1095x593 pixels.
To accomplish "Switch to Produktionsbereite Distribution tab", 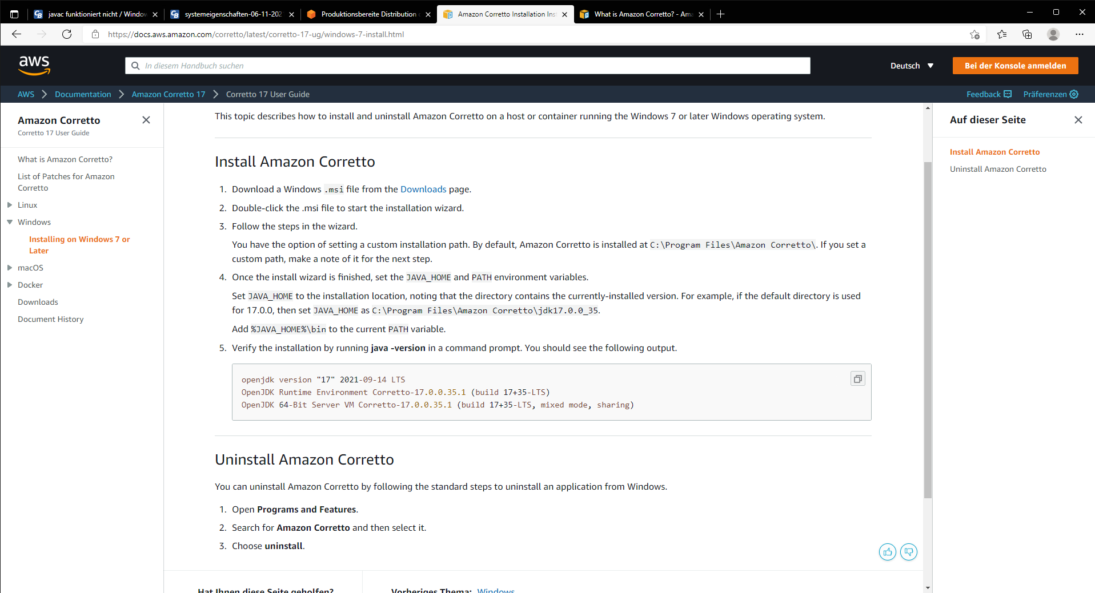I will pos(368,14).
